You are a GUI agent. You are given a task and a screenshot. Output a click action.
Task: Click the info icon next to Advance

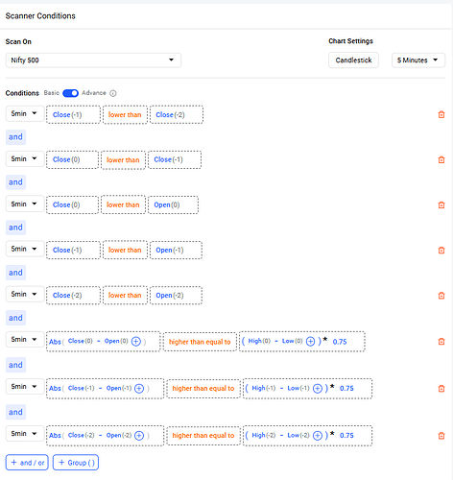point(113,93)
